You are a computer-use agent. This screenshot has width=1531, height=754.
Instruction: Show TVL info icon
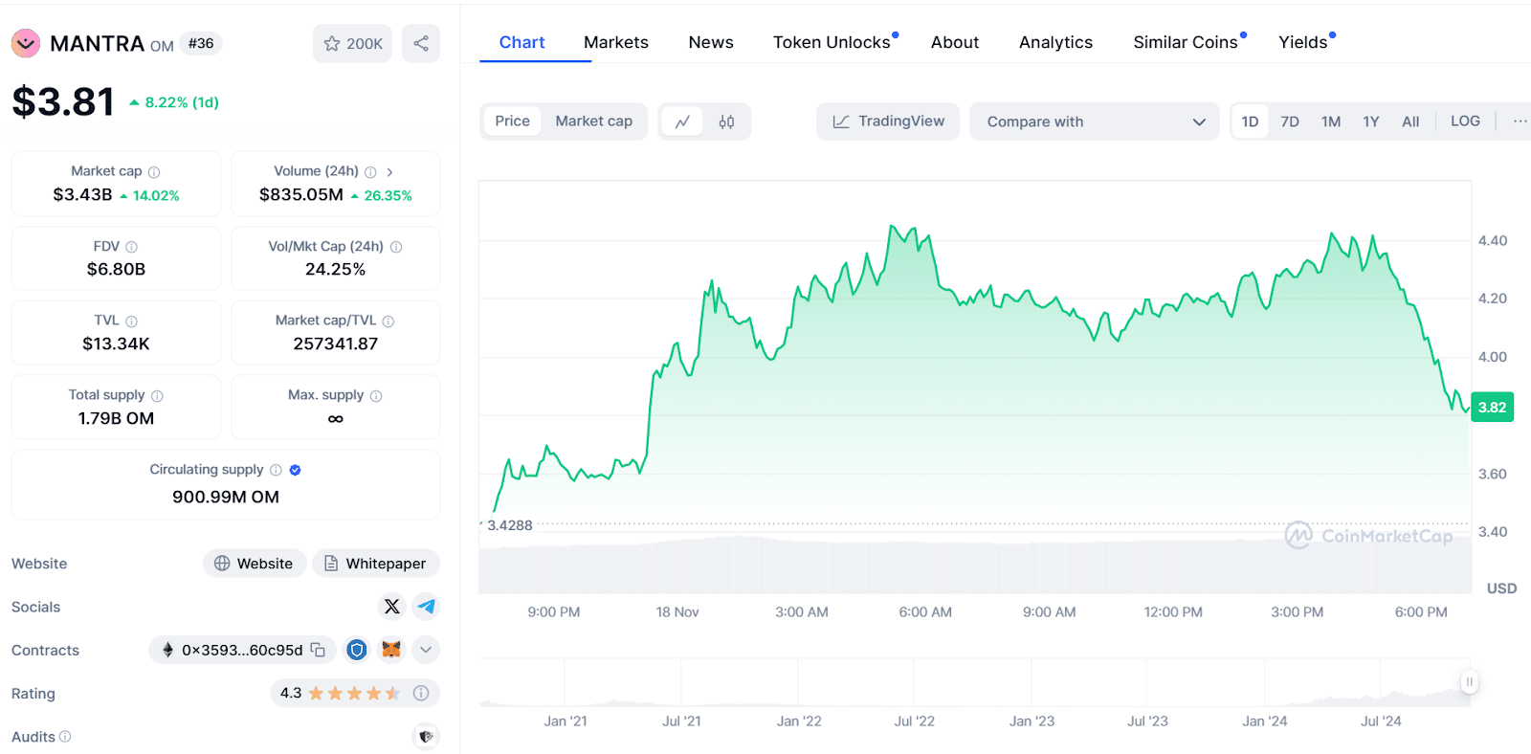click(132, 322)
